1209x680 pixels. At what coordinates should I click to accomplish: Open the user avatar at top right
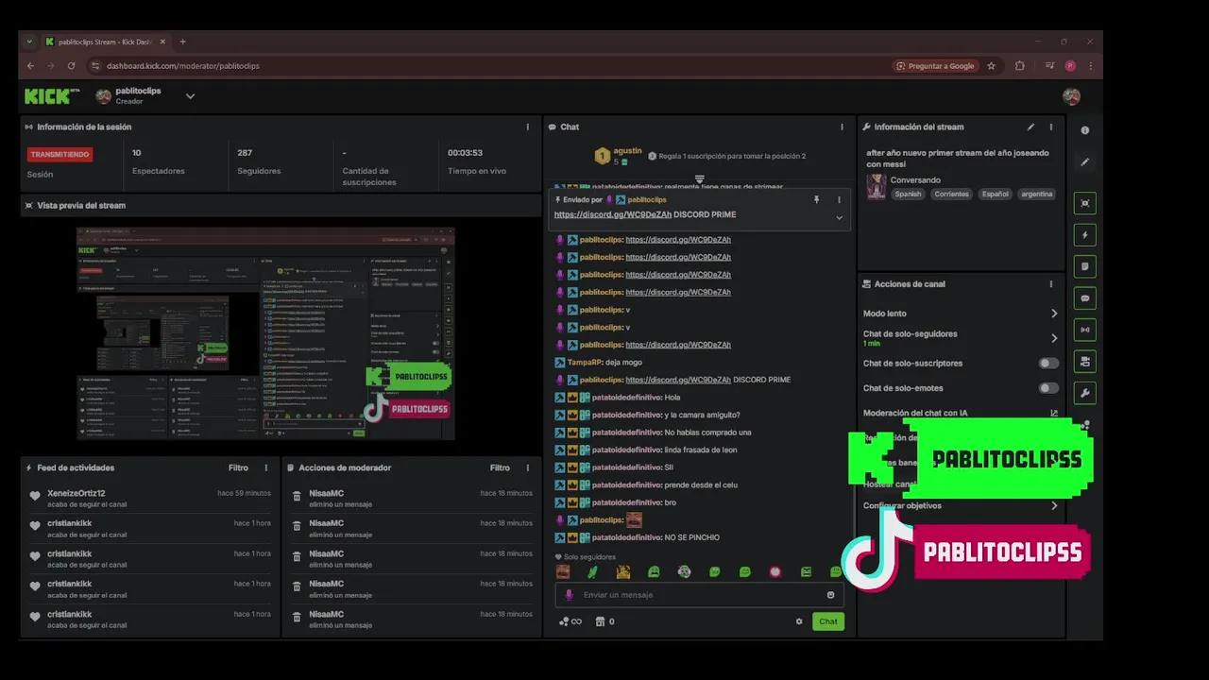(1071, 96)
